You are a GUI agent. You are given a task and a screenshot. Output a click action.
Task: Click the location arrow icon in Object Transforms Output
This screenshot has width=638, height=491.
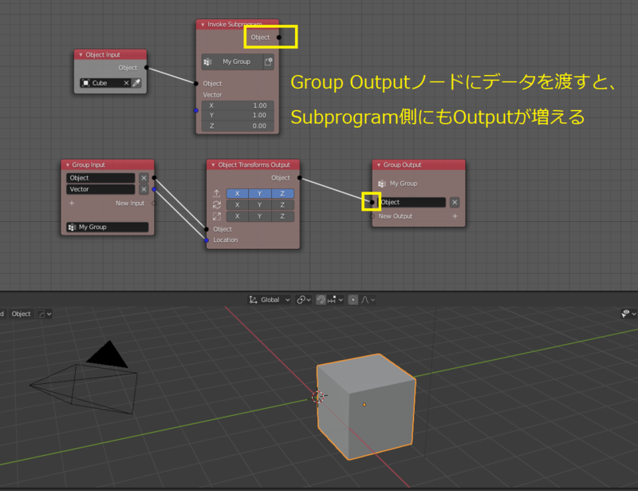[216, 193]
